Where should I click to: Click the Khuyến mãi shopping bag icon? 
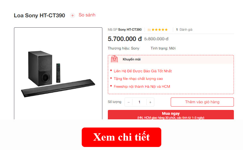(115, 59)
